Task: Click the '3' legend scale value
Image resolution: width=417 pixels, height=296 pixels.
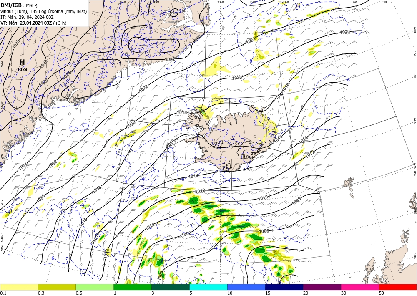Action: 153,293
